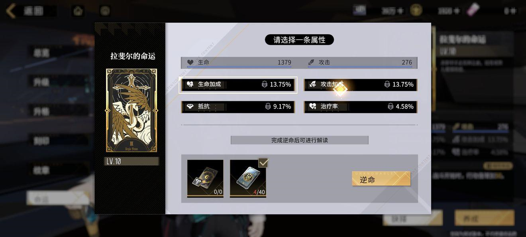Choose the 治疗率 4.58% attribute row
This screenshot has height=237, width=526.
[361, 107]
